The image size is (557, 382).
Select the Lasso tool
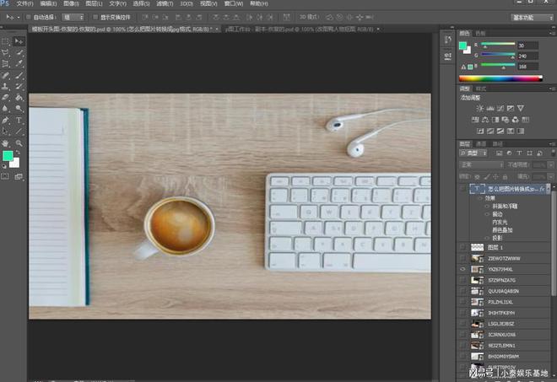5,52
